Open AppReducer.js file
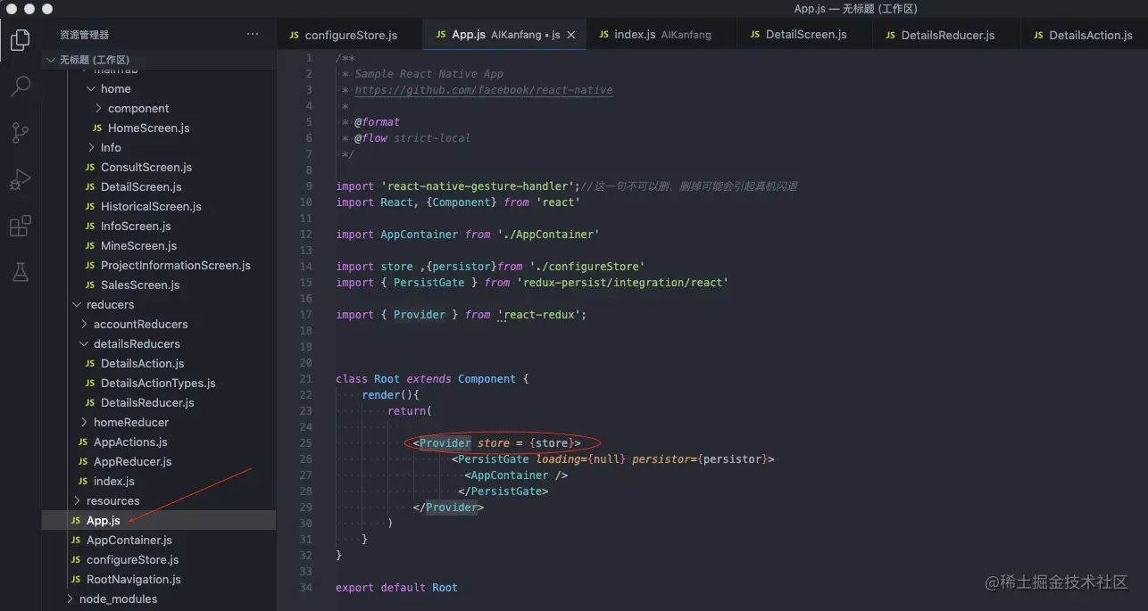This screenshot has height=611, width=1148. tap(159, 461)
